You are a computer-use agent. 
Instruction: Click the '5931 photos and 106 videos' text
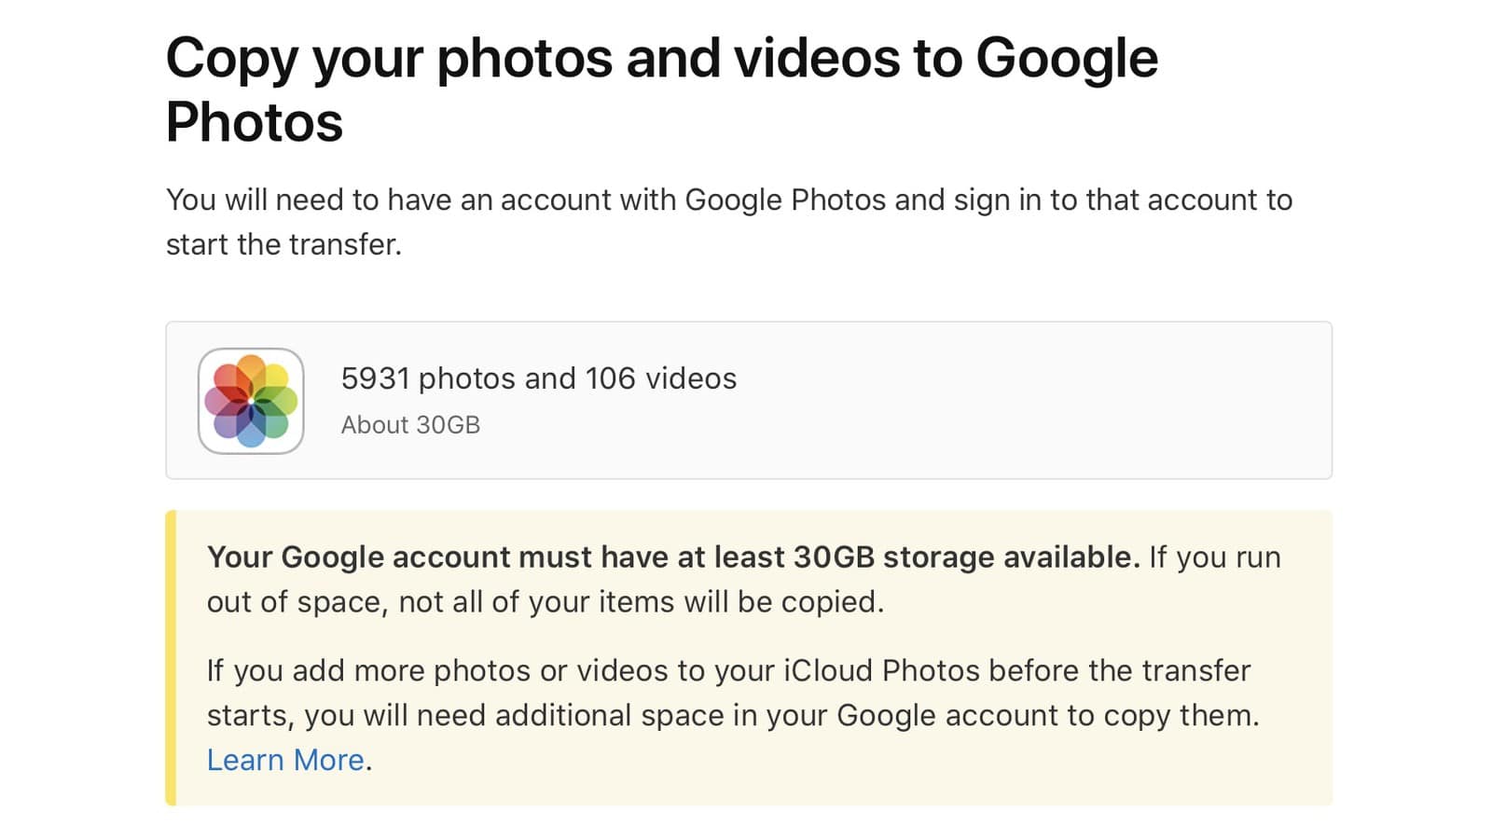tap(538, 378)
